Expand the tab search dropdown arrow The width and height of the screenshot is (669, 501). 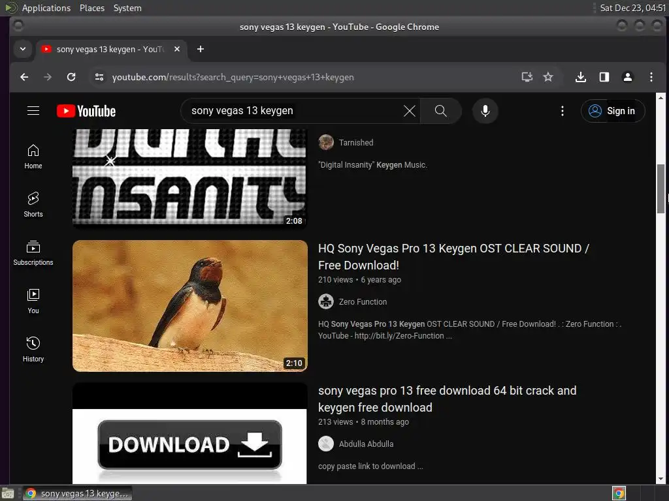point(23,49)
